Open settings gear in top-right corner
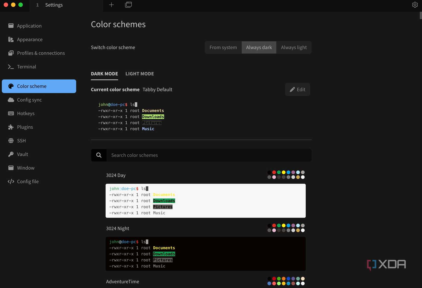 click(x=415, y=5)
